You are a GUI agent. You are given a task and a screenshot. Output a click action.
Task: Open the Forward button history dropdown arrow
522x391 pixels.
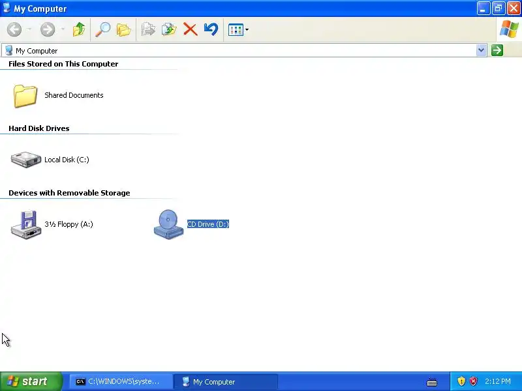click(x=63, y=29)
